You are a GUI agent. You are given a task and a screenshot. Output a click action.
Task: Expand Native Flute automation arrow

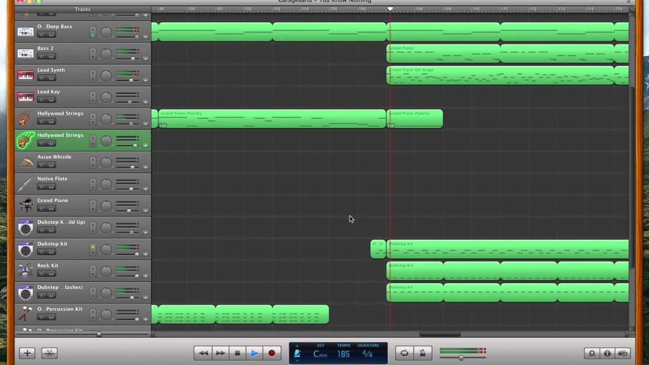146,190
